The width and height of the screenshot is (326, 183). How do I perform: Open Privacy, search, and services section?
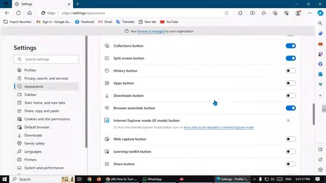coord(46,78)
